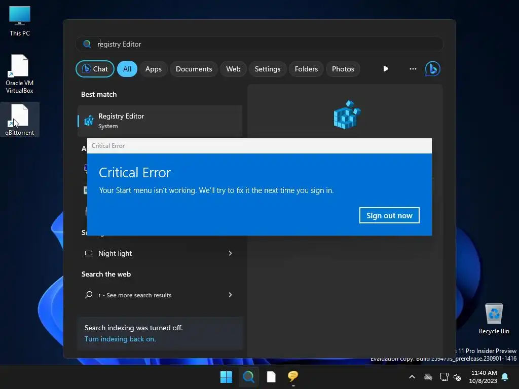Show hidden system tray icons
The height and width of the screenshot is (389, 519).
pyautogui.click(x=412, y=377)
